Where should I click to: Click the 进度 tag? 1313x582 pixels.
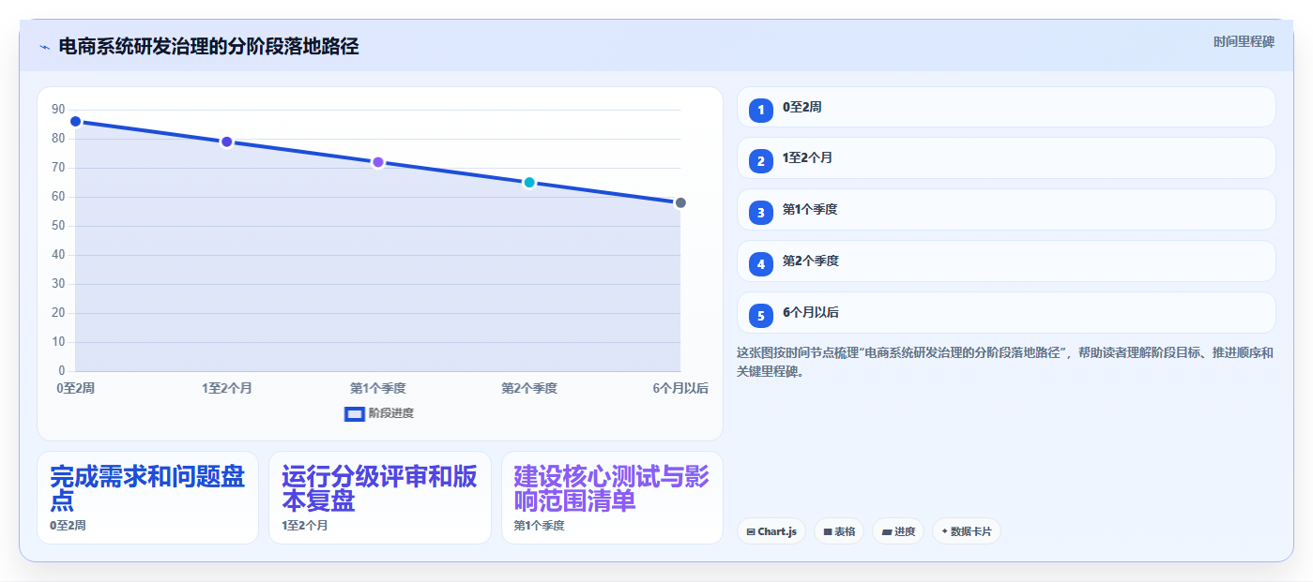click(898, 531)
